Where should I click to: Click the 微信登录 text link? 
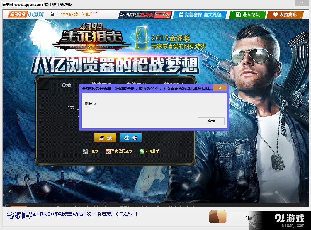click(x=152, y=151)
